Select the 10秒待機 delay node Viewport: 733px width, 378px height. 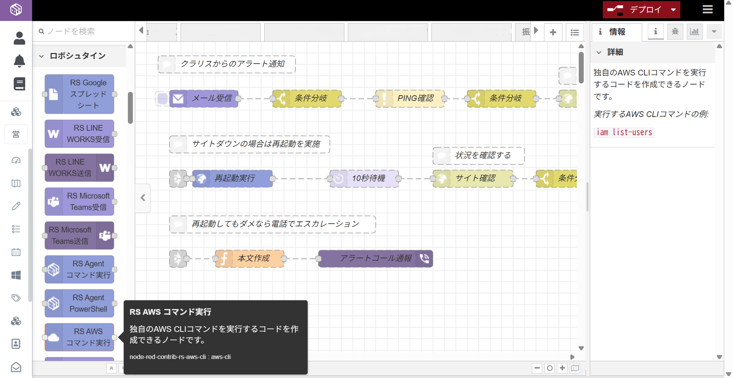[364, 179]
